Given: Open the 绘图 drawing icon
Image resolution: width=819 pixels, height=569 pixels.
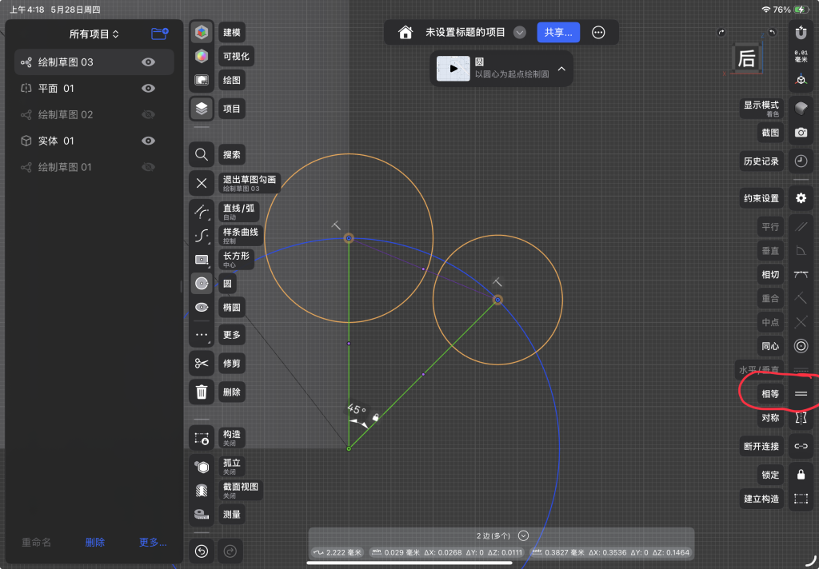Looking at the screenshot, I should click(x=202, y=80).
